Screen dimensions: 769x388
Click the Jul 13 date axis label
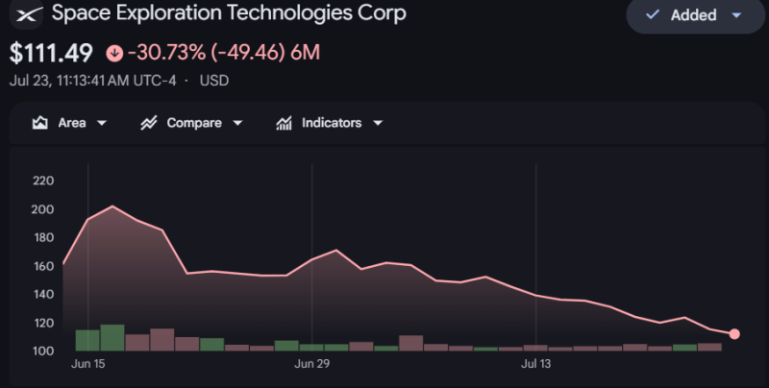[x=535, y=364]
